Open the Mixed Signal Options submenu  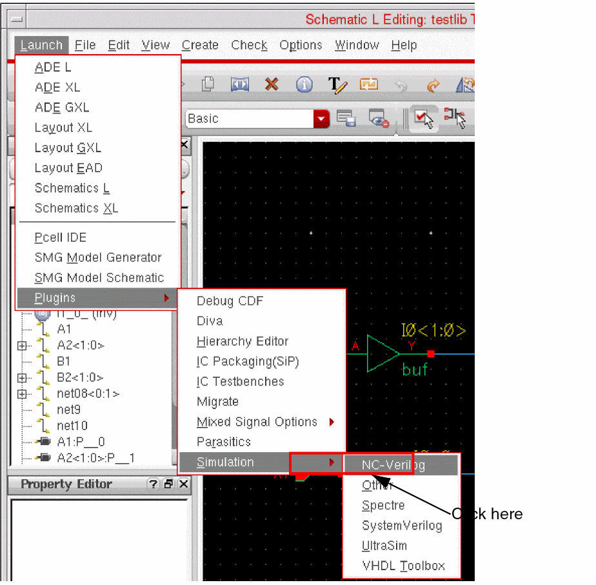click(x=257, y=422)
